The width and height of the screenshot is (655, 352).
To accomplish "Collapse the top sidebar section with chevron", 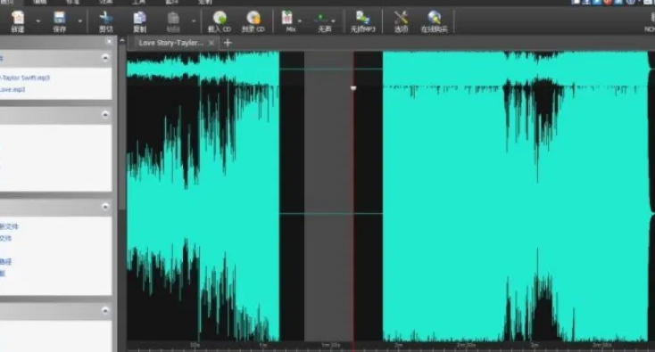I will [x=105, y=58].
